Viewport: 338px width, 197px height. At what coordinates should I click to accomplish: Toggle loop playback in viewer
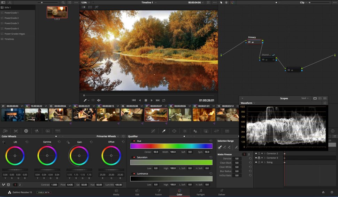tap(164, 100)
